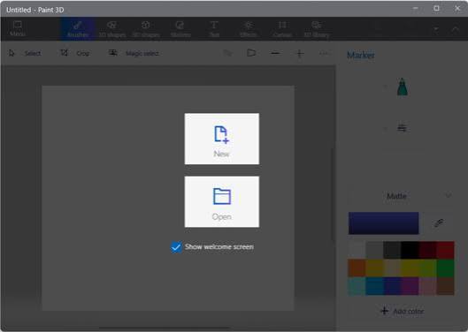Minimize the Paint 3D window
Screen dimensions: 468x332
pyautogui.click(x=415, y=8)
